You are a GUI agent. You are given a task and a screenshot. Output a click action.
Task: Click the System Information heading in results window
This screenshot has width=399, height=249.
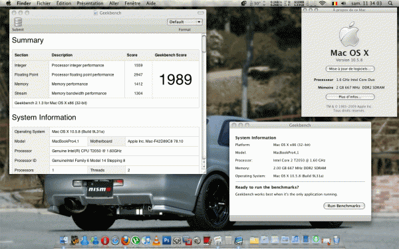pyautogui.click(x=44, y=118)
